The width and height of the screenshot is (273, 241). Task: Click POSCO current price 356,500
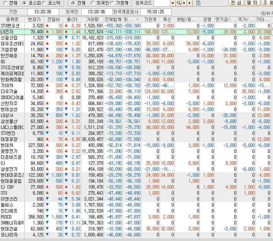[36, 217]
